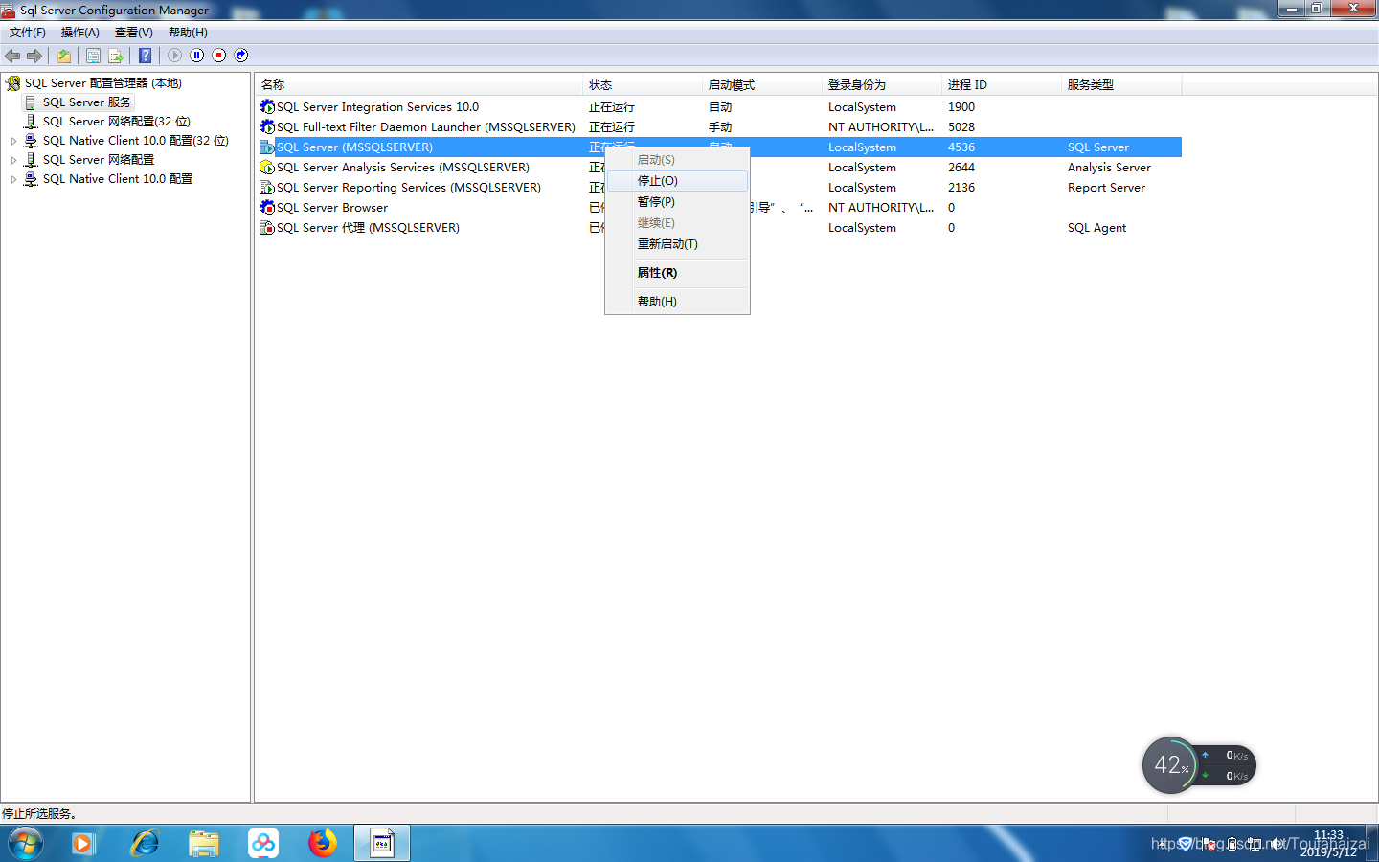
Task: Click the SQL Server 代理 agent icon
Action: (267, 228)
